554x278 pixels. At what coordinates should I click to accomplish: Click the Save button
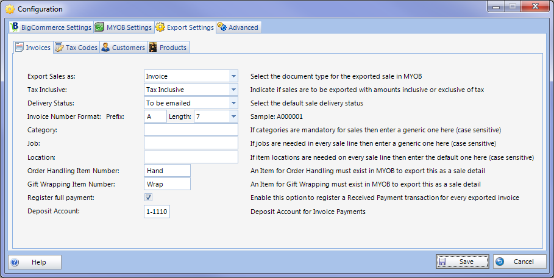(x=463, y=262)
